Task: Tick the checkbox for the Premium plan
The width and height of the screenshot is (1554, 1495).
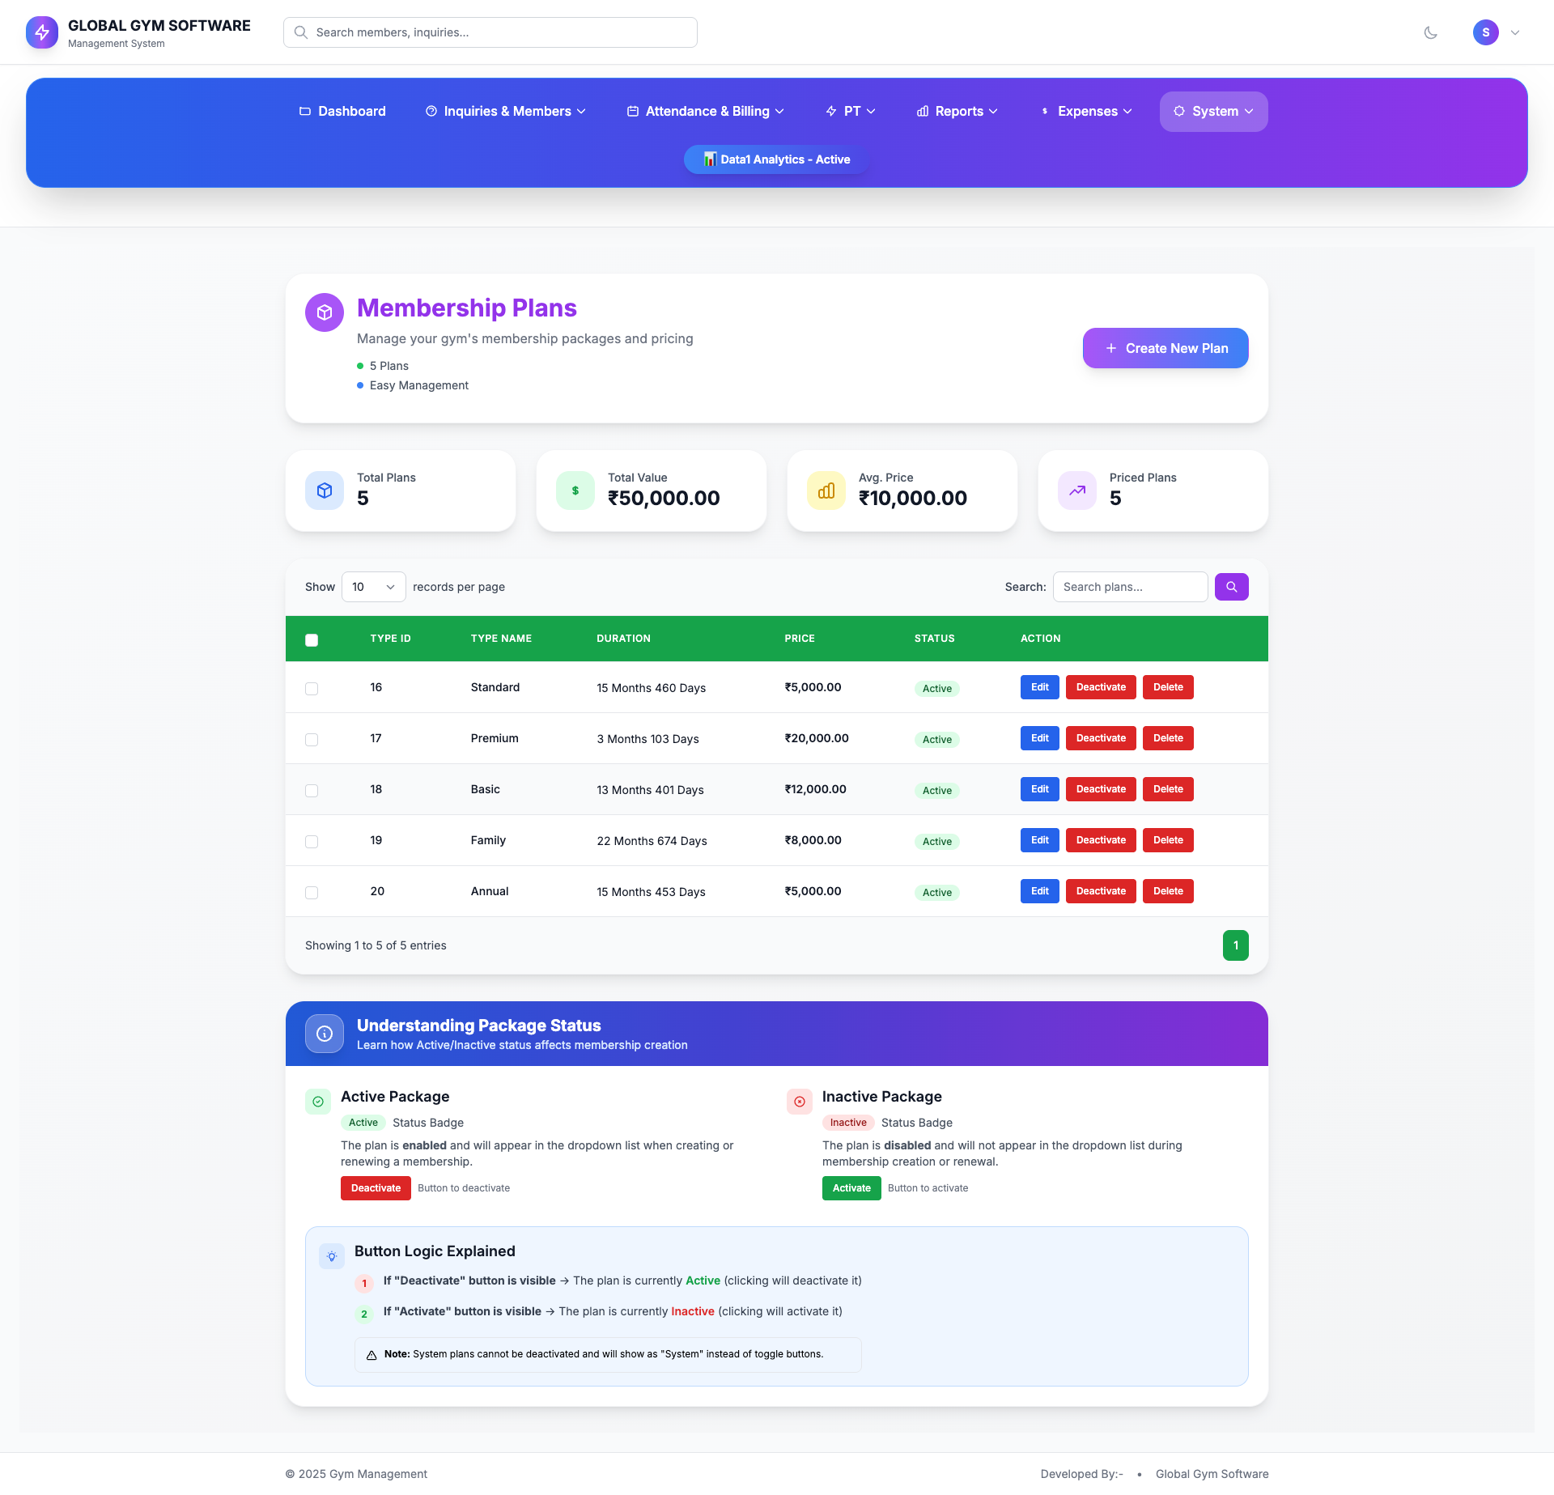Action: coord(312,740)
